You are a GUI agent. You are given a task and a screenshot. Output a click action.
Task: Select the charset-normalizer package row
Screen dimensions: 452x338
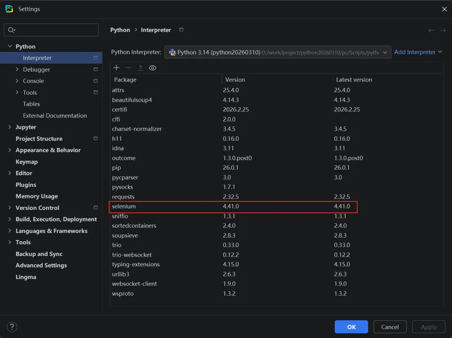pos(277,129)
